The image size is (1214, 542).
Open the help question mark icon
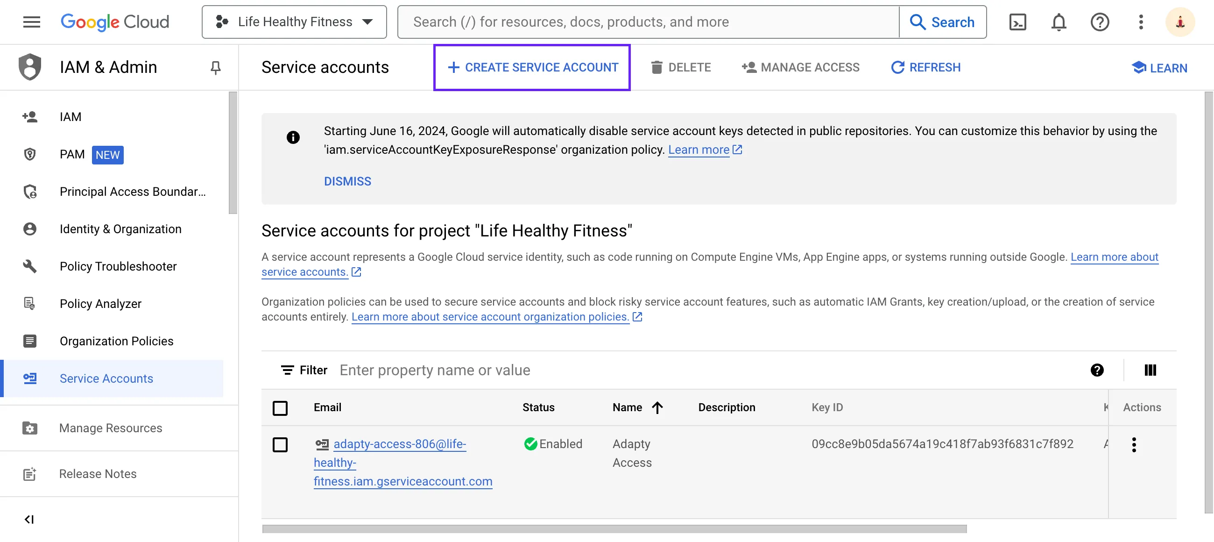coord(1100,21)
